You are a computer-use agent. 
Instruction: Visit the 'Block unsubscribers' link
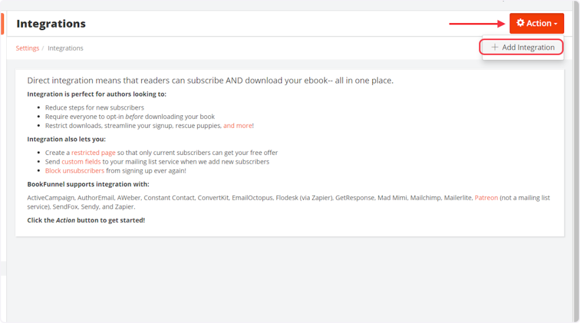(x=75, y=170)
